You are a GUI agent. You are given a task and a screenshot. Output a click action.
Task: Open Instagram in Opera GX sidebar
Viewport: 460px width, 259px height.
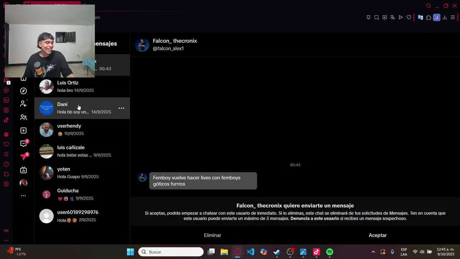(6, 110)
